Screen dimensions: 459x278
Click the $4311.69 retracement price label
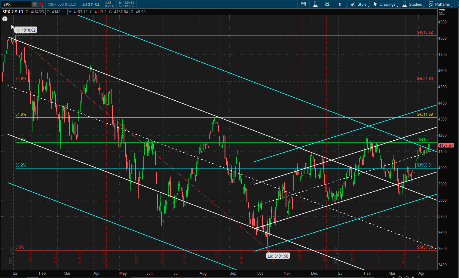425,115
